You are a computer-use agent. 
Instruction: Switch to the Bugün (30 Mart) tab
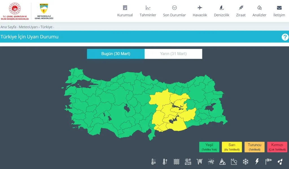tap(116, 54)
